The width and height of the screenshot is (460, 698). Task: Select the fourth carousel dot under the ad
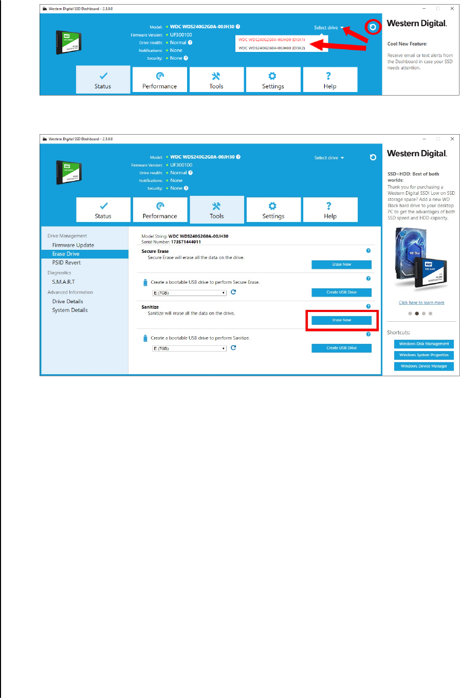[431, 313]
